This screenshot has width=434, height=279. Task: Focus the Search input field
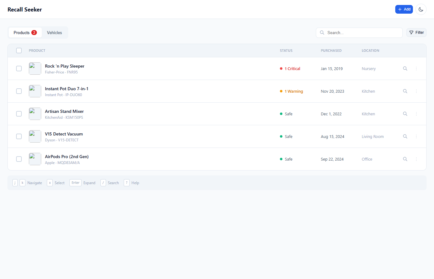point(359,33)
